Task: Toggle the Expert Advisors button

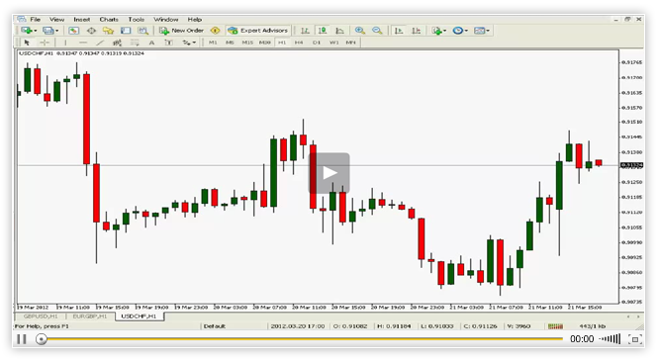Action: point(257,31)
